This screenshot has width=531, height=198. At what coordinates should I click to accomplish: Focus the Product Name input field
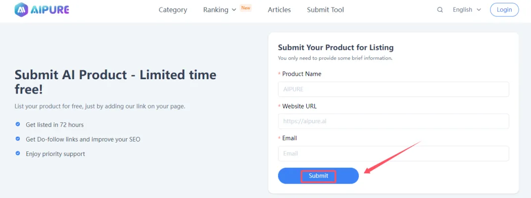393,89
